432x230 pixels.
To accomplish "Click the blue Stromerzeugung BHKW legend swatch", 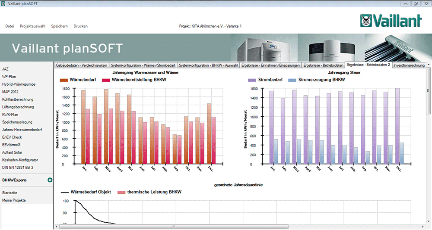I will (292, 80).
